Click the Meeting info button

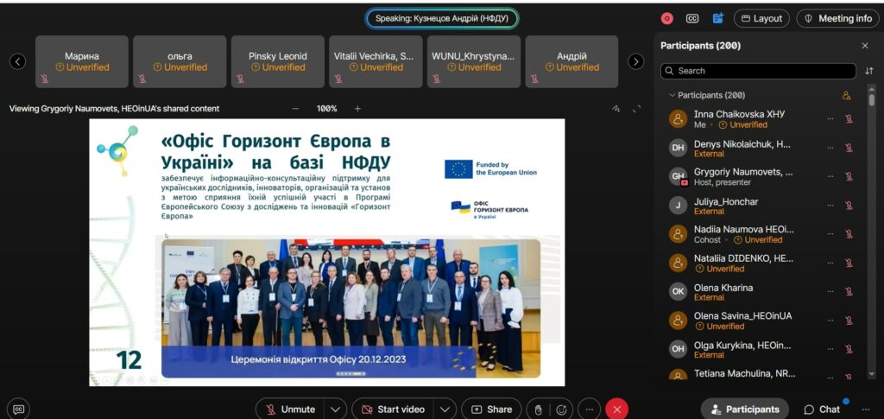point(837,18)
